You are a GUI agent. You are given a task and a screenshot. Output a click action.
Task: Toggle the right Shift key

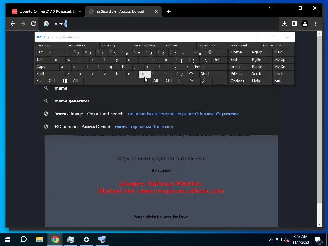pos(213,74)
